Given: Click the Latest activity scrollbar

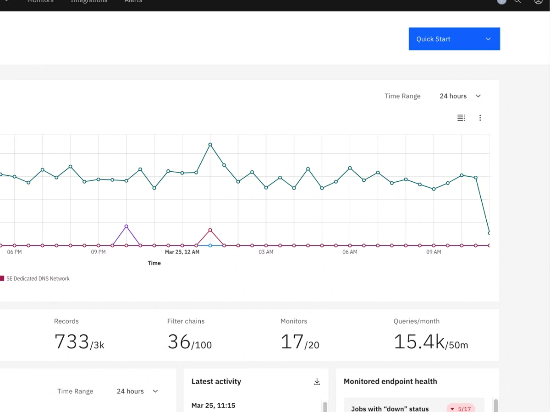Looking at the screenshot, I should [324, 407].
